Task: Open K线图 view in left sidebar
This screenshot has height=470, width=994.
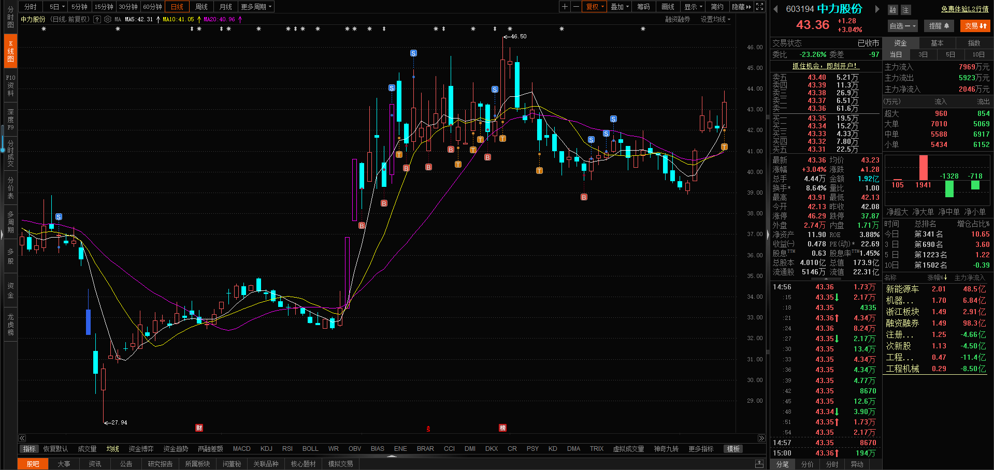Action: pyautogui.click(x=10, y=51)
